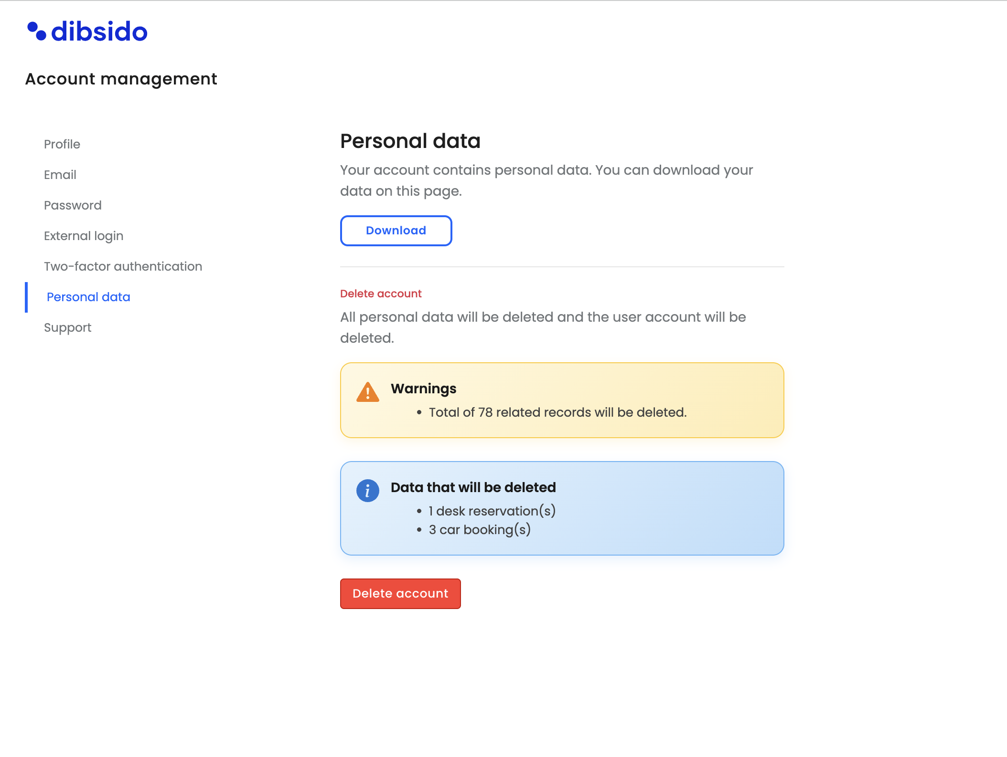Open the Password settings page

coord(73,205)
